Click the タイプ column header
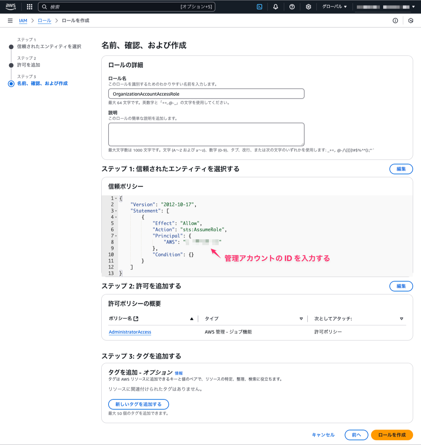This screenshot has height=445, width=421. 211,319
